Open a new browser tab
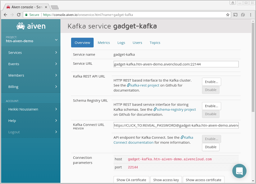Screen dimensions: 256x184 (55, 7)
